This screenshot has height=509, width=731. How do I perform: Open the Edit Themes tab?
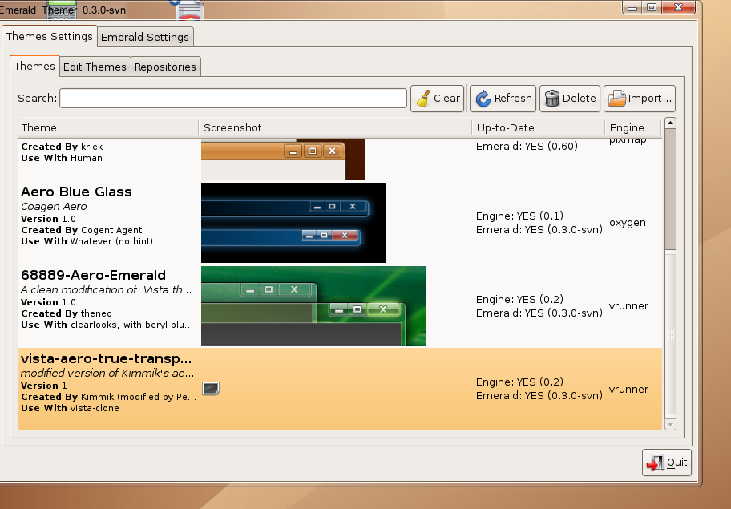pos(95,67)
